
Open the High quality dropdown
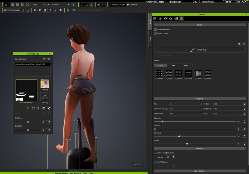pyautogui.click(x=39, y=5)
